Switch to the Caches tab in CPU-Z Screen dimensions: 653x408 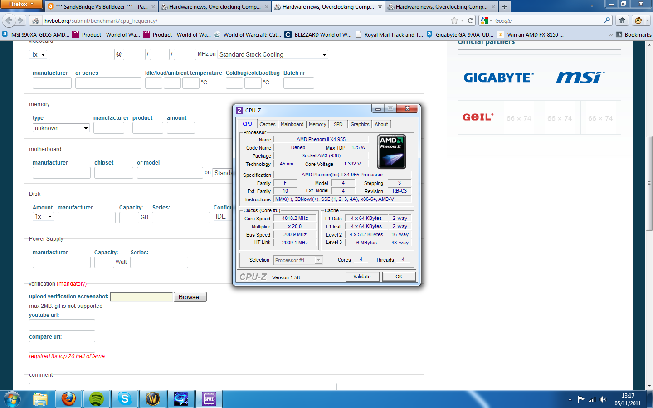(267, 124)
